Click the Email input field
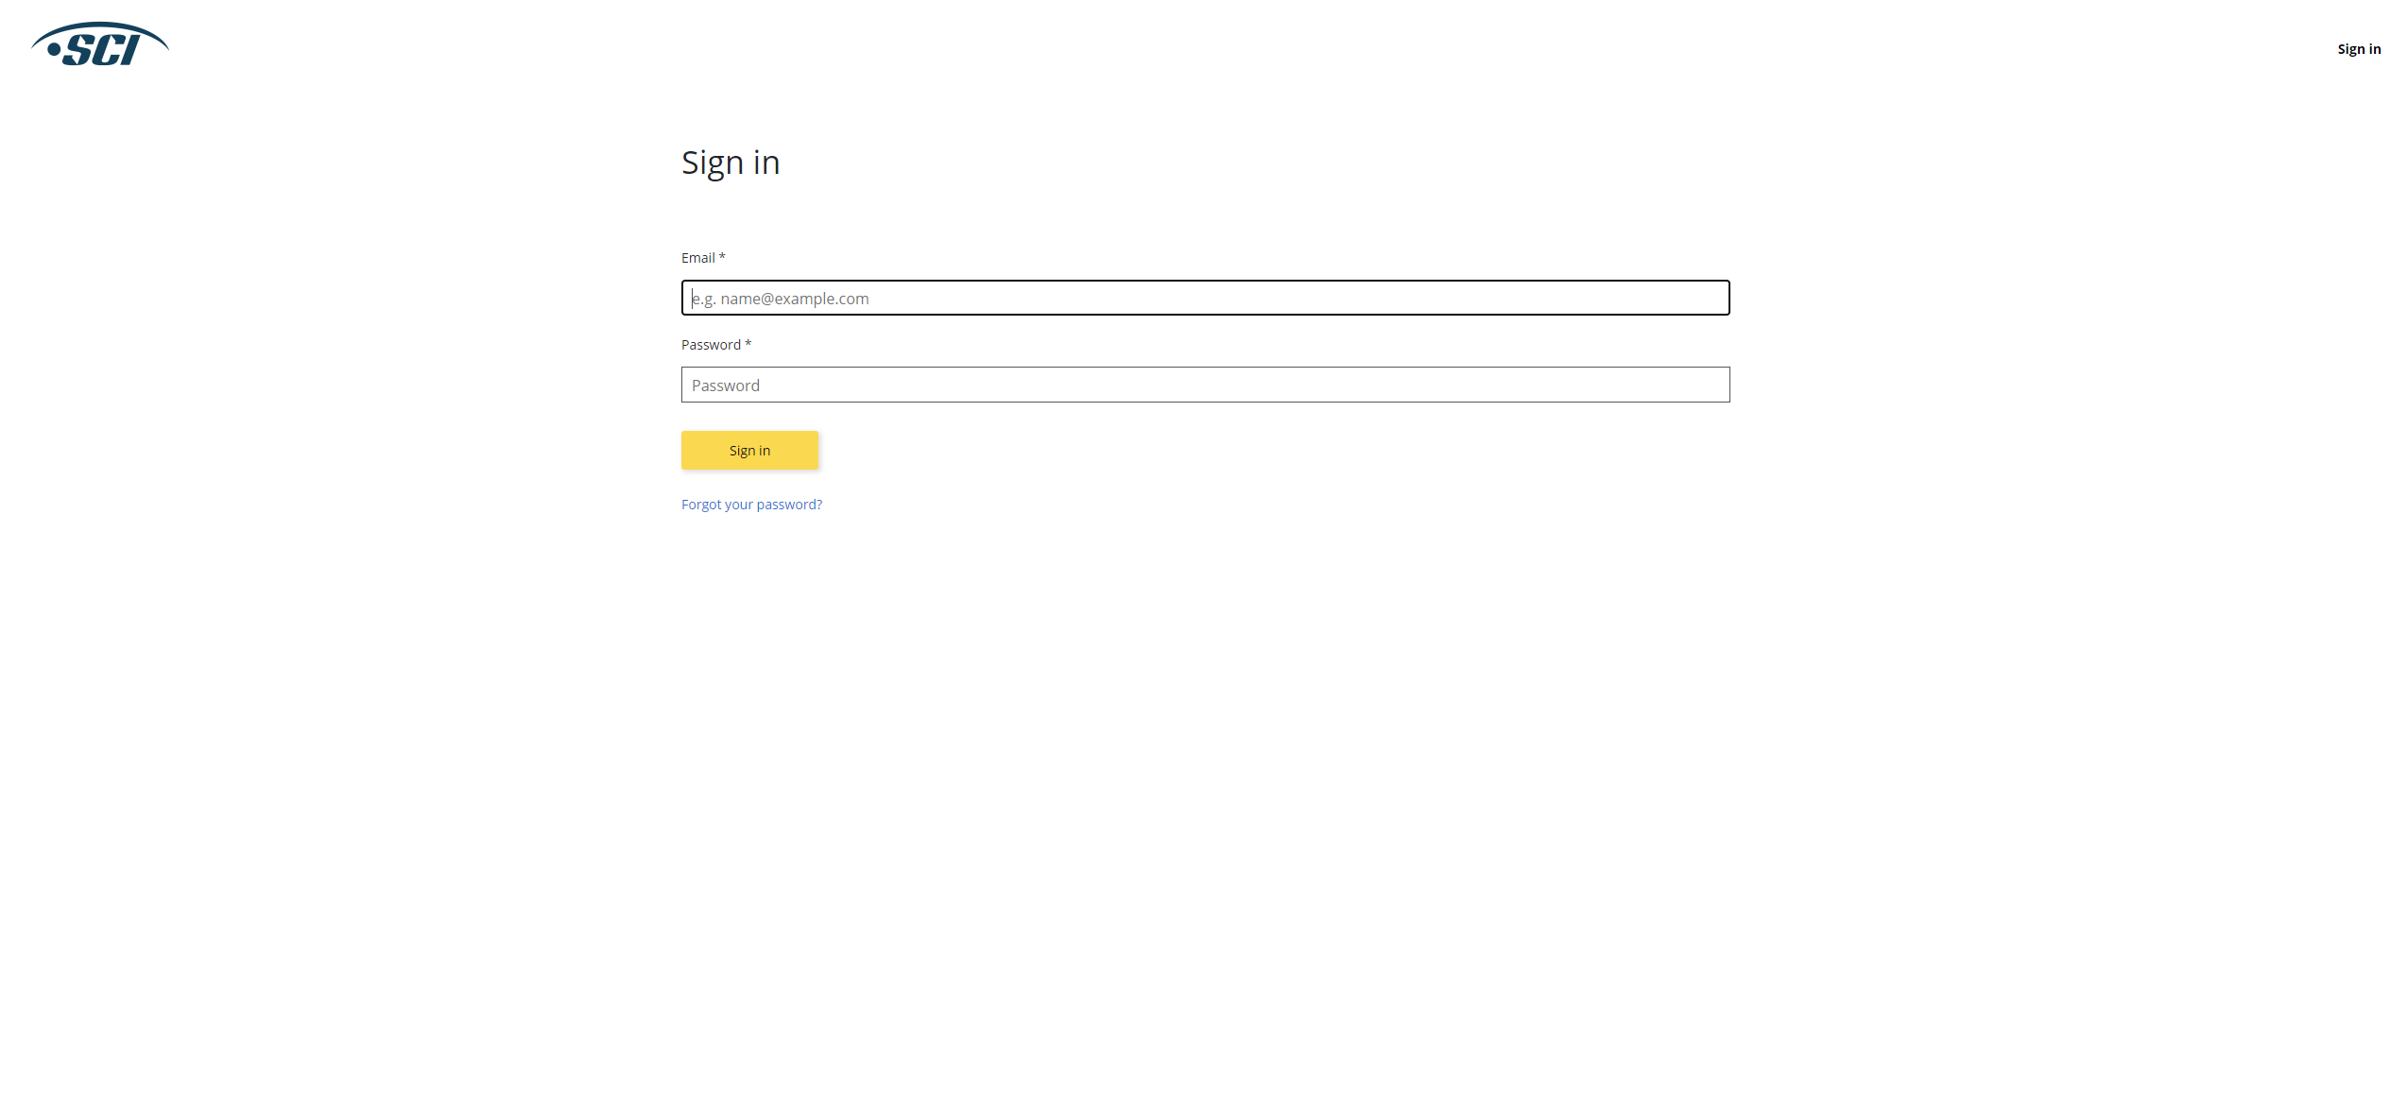Viewport: 2408px width, 1097px height. [x=1204, y=297]
